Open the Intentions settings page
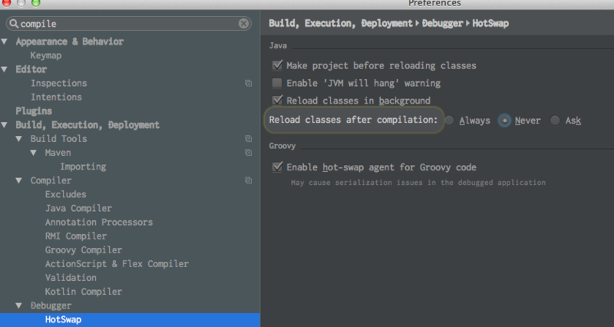 (x=56, y=97)
